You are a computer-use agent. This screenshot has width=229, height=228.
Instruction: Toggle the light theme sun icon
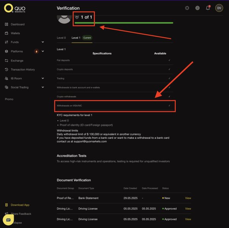[x=187, y=8]
